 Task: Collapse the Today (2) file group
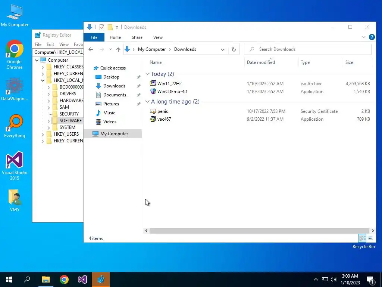pos(147,74)
